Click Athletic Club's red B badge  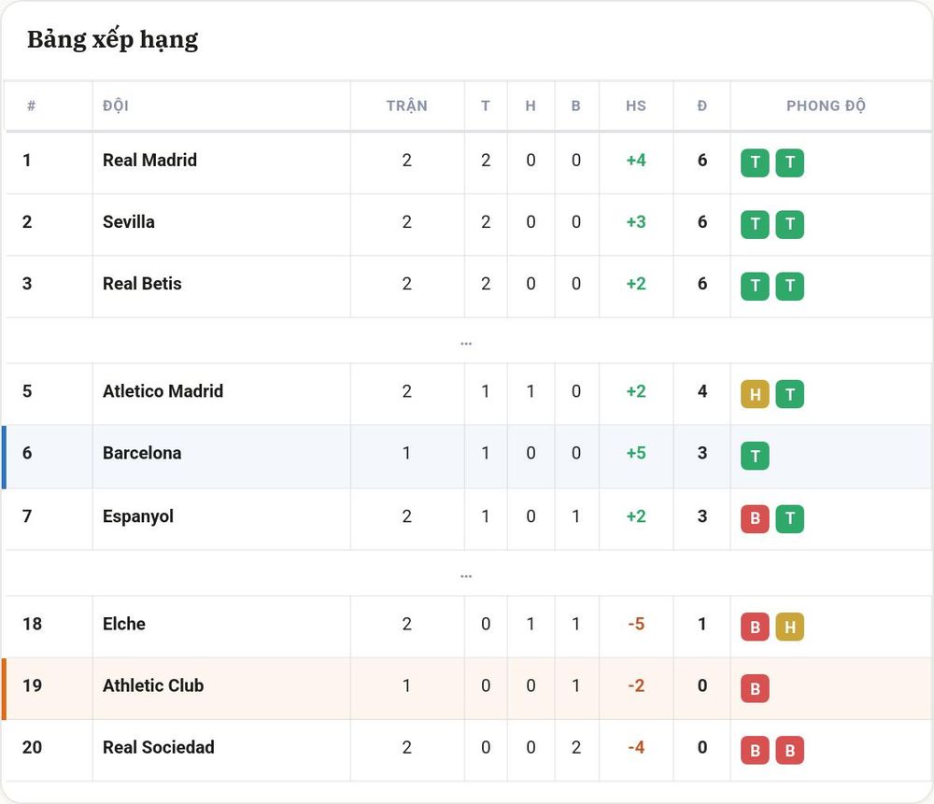click(x=755, y=688)
